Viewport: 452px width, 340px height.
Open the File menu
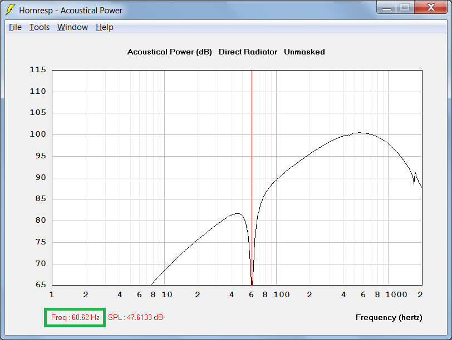pyautogui.click(x=15, y=27)
